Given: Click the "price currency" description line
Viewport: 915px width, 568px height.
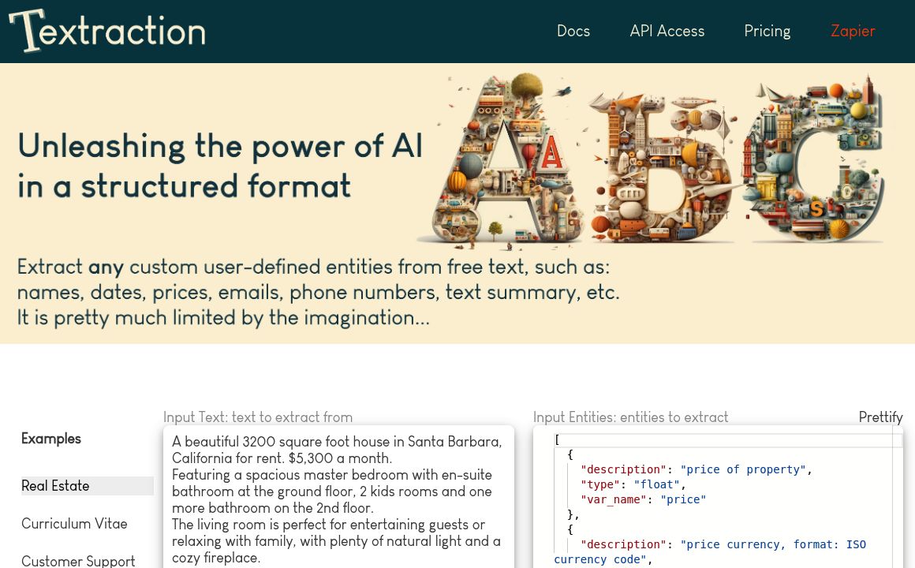Looking at the screenshot, I should tap(772, 544).
